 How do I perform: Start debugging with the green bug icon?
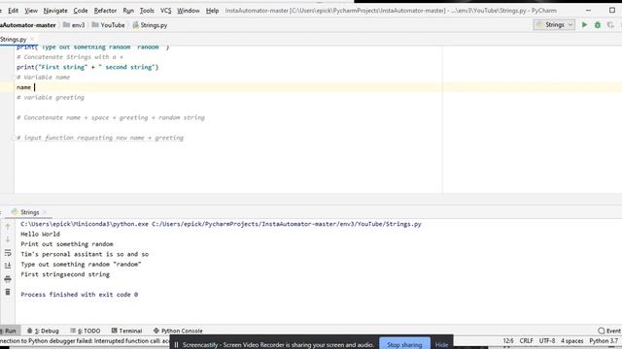tap(598, 25)
